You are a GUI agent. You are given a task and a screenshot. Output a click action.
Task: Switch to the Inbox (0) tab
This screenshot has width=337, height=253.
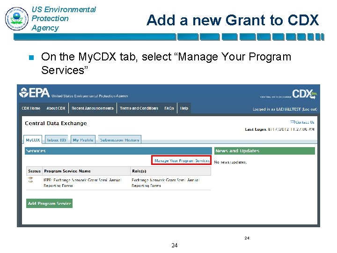[56, 140]
